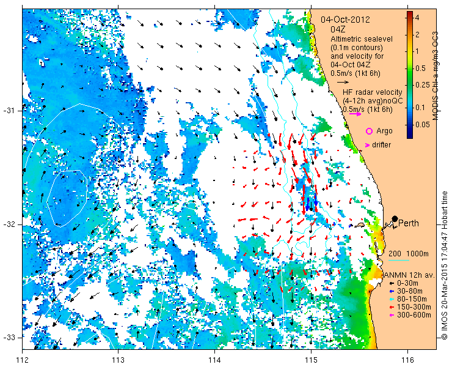Click the '80-150m' depth label
The width and height of the screenshot is (452, 367).
pyautogui.click(x=412, y=299)
